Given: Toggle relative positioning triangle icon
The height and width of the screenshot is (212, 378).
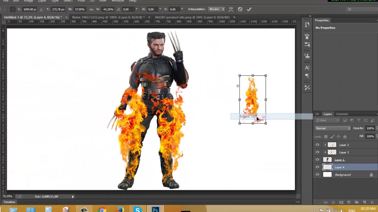Looking at the screenshot, I should pos(41,9).
